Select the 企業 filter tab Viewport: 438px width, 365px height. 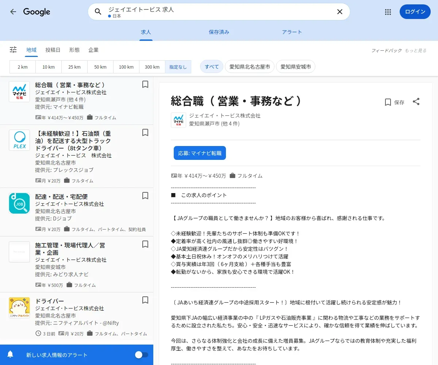coord(93,50)
